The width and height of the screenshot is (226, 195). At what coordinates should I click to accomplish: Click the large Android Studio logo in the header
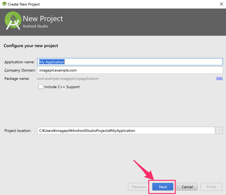coord(13,21)
